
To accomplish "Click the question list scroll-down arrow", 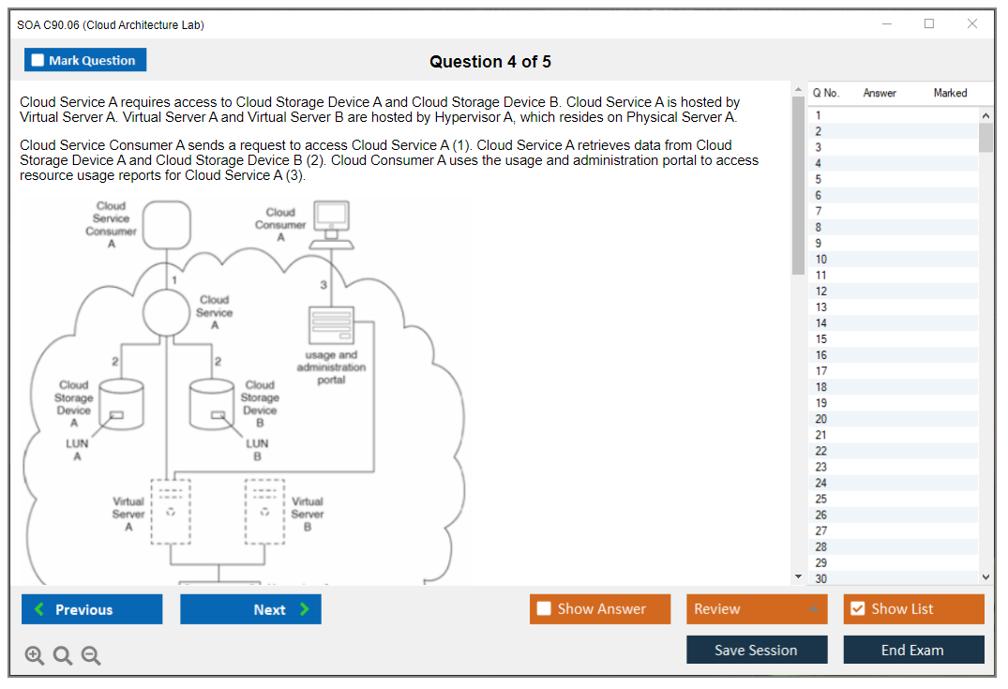I will 985,577.
